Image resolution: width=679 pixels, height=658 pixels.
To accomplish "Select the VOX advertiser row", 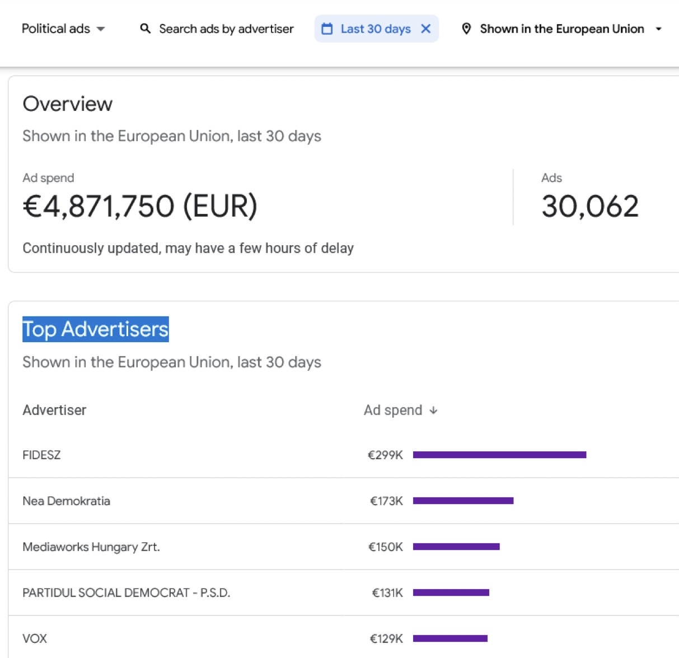I will pyautogui.click(x=35, y=638).
